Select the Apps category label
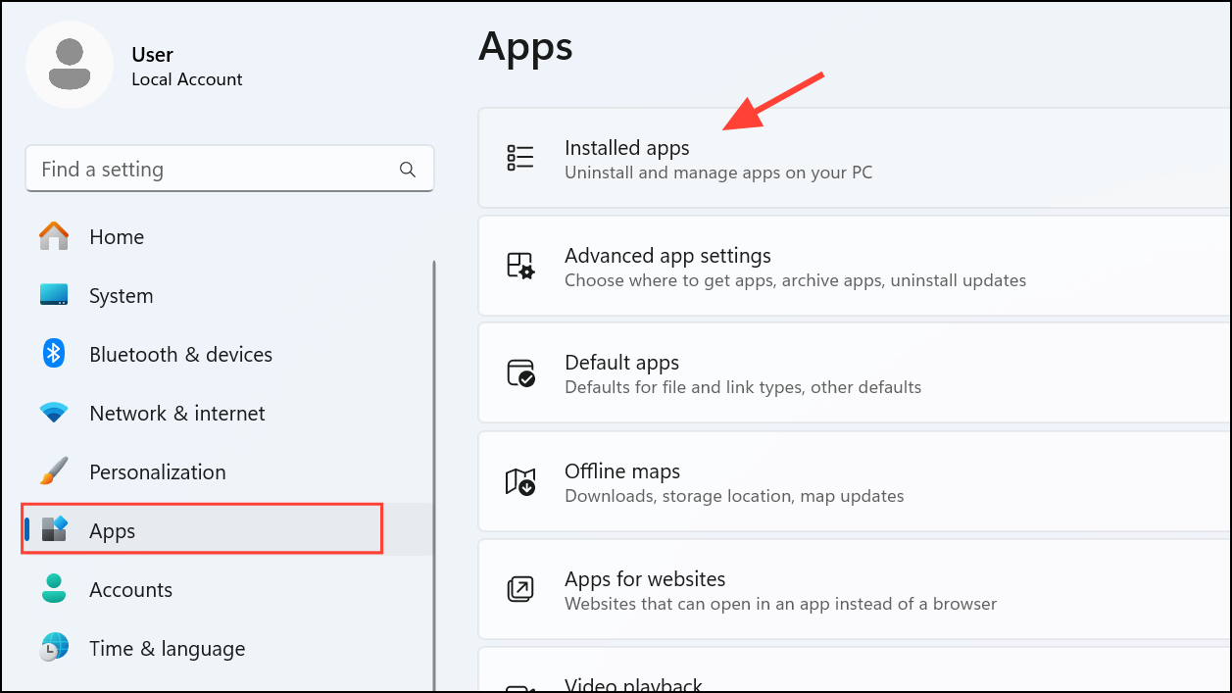The image size is (1232, 693). click(113, 530)
